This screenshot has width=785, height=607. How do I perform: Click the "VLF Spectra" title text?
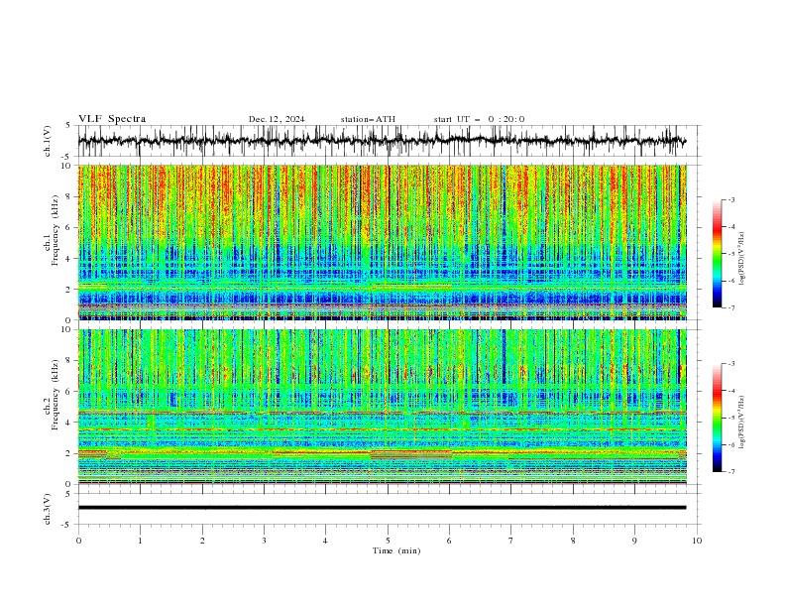pos(112,119)
